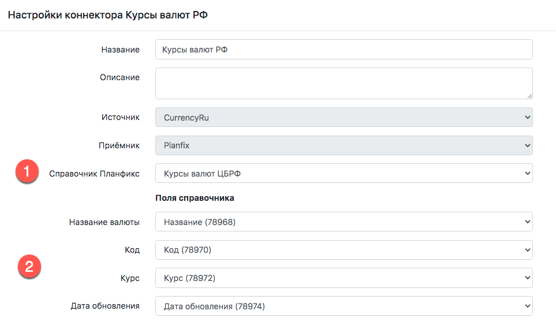This screenshot has height=322, width=556.
Task: Click the Название field label
Action: coord(120,50)
